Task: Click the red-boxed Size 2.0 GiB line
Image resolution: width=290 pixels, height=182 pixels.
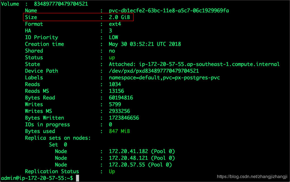Action: (x=78, y=17)
